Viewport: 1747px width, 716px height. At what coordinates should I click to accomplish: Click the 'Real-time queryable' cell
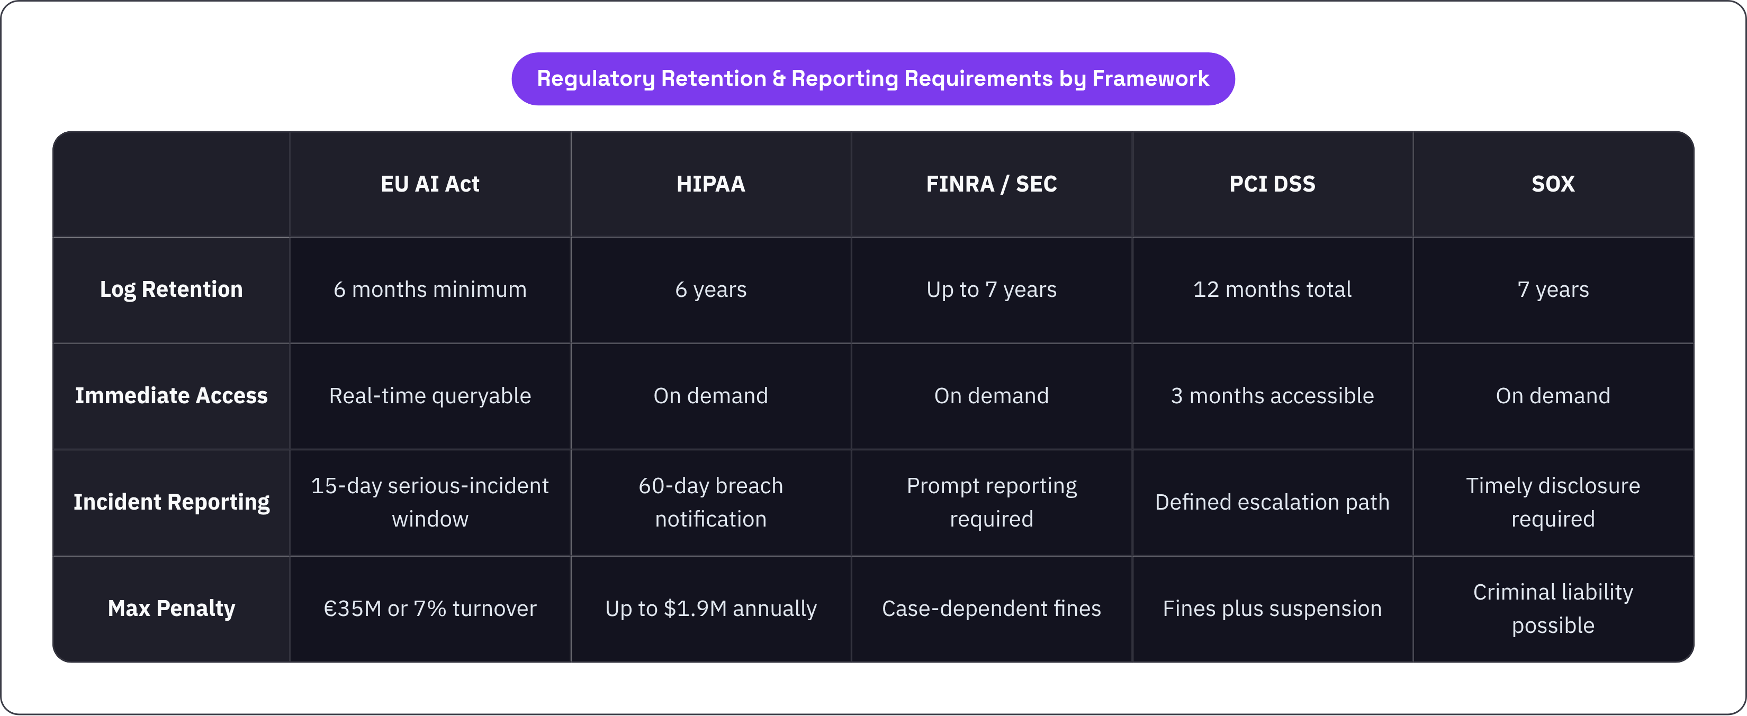(x=430, y=396)
